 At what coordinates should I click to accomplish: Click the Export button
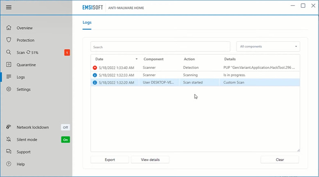pos(110,160)
